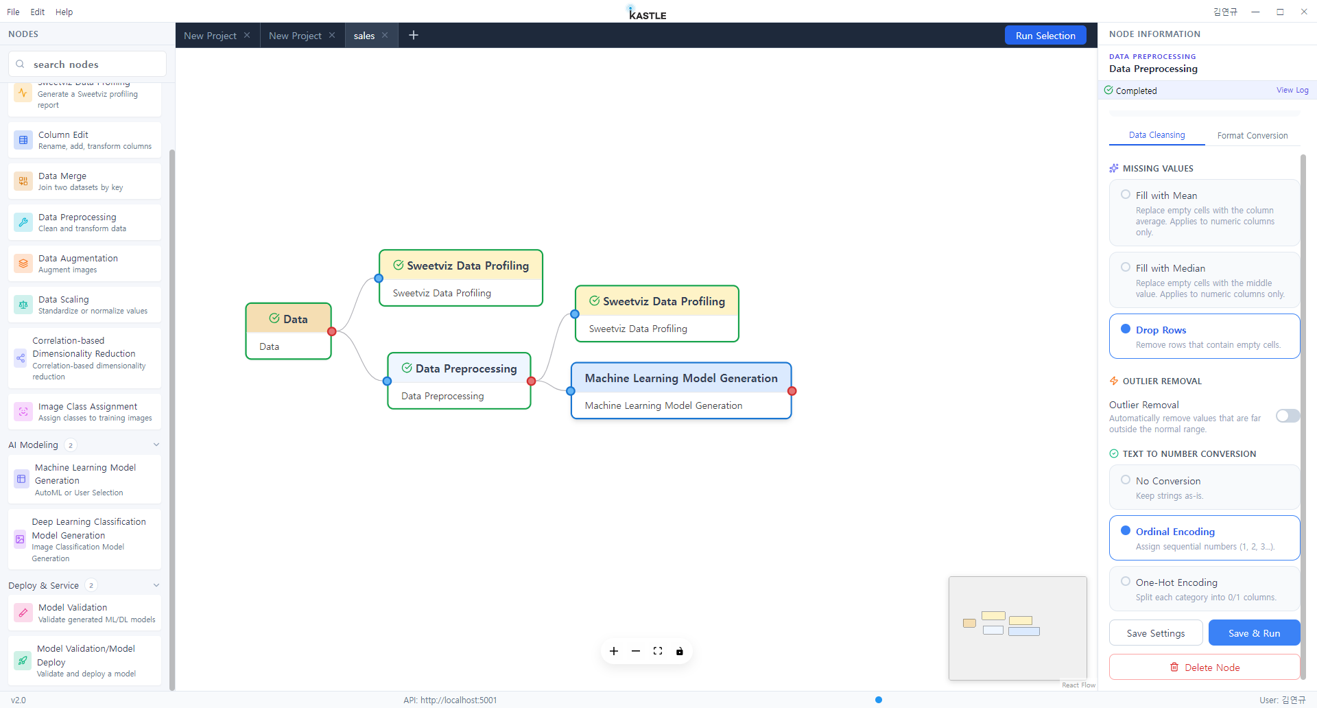1317x708 pixels.
Task: Switch to the Format Conversion tab
Action: (1253, 135)
